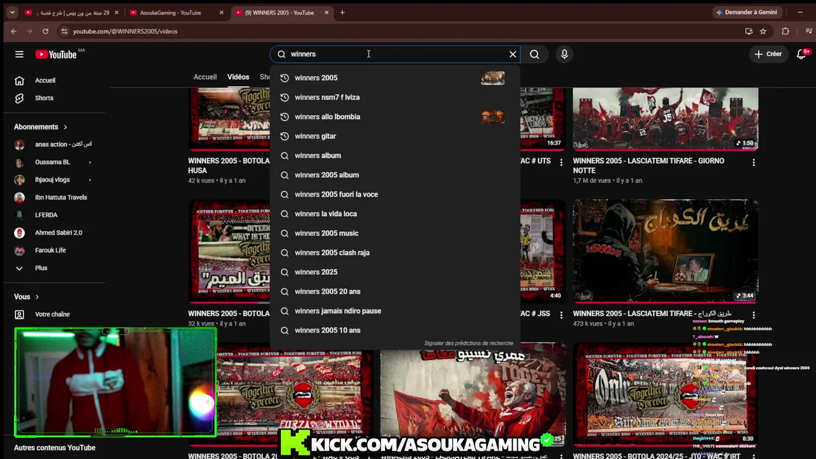
Task: Go to the YouTube home logo
Action: point(55,54)
